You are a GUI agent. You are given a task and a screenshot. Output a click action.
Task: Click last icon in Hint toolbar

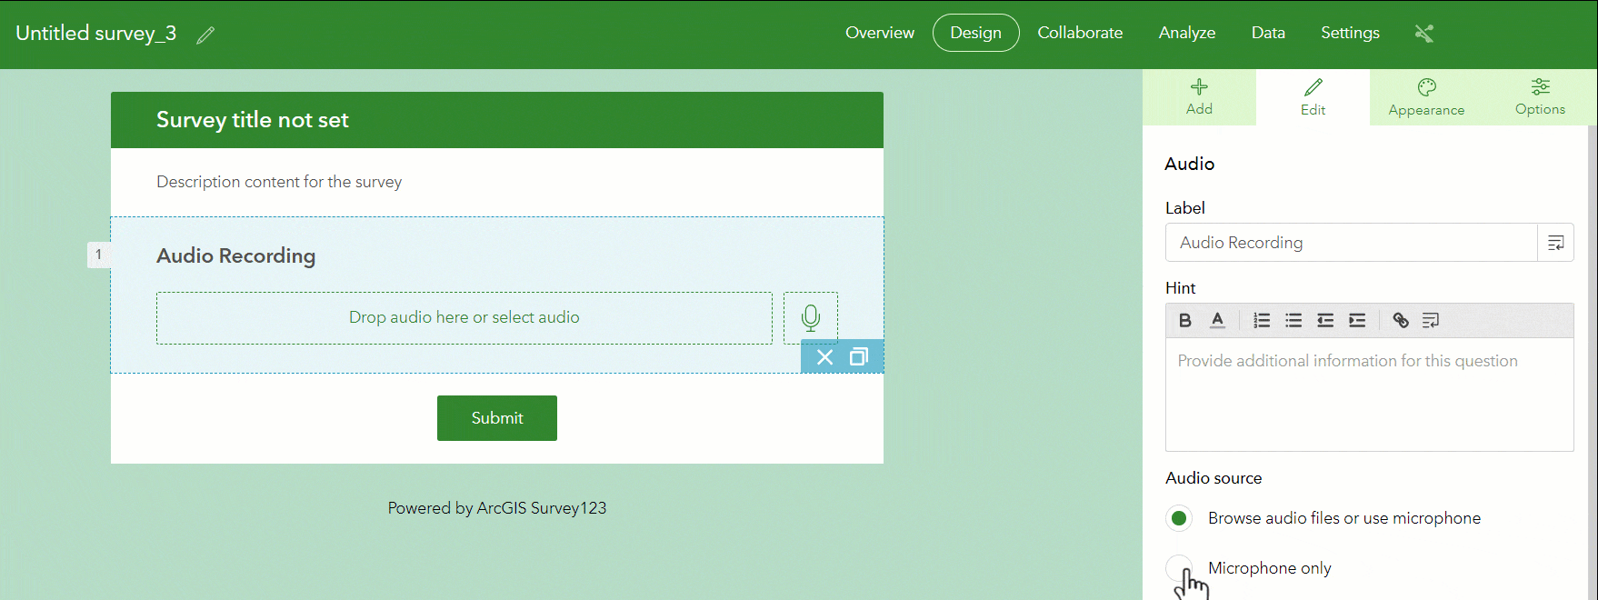(1431, 320)
